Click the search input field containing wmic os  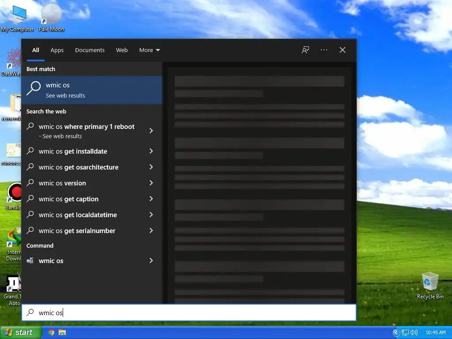[x=189, y=313]
